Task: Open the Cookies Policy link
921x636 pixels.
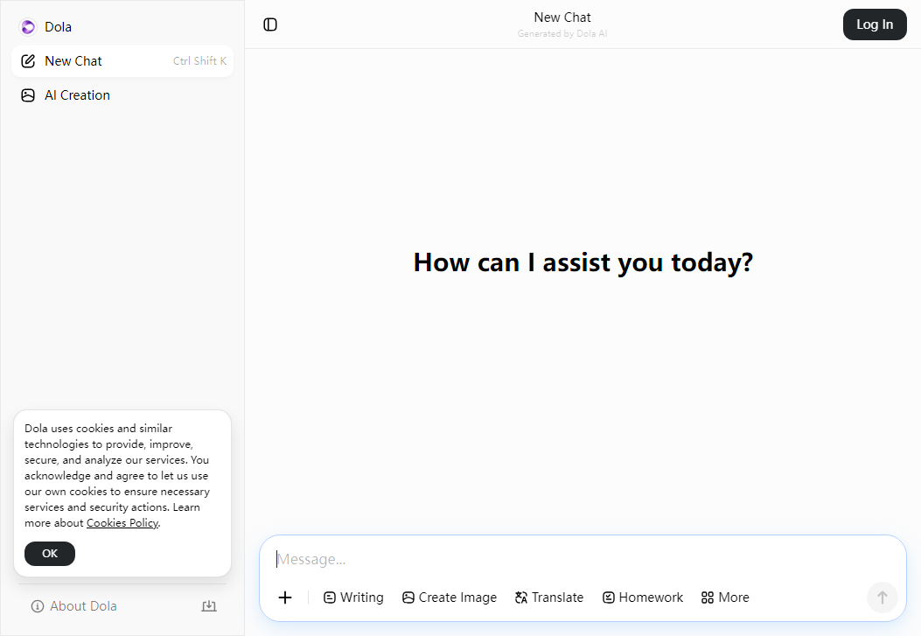Action: click(x=122, y=522)
